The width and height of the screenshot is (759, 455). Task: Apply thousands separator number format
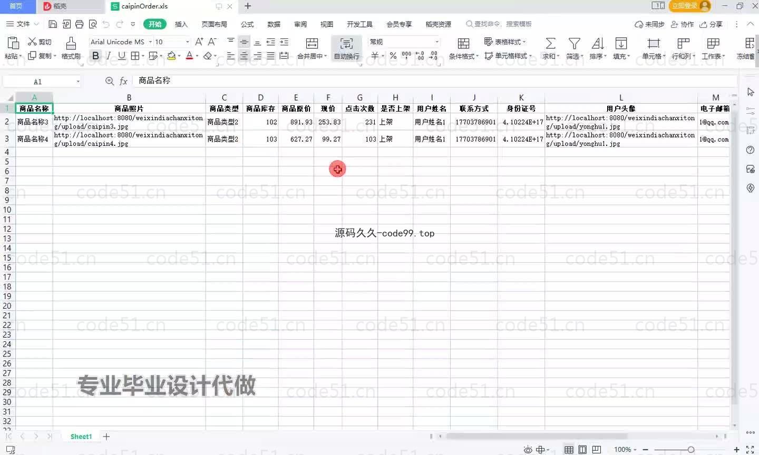point(406,56)
